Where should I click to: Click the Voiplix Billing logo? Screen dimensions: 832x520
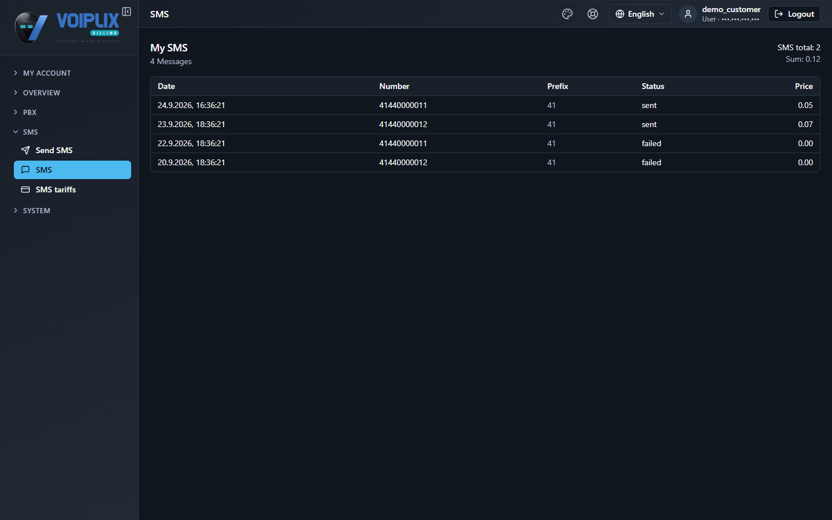(67, 27)
